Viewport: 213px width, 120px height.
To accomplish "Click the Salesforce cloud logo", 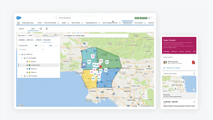I will pos(19,18).
